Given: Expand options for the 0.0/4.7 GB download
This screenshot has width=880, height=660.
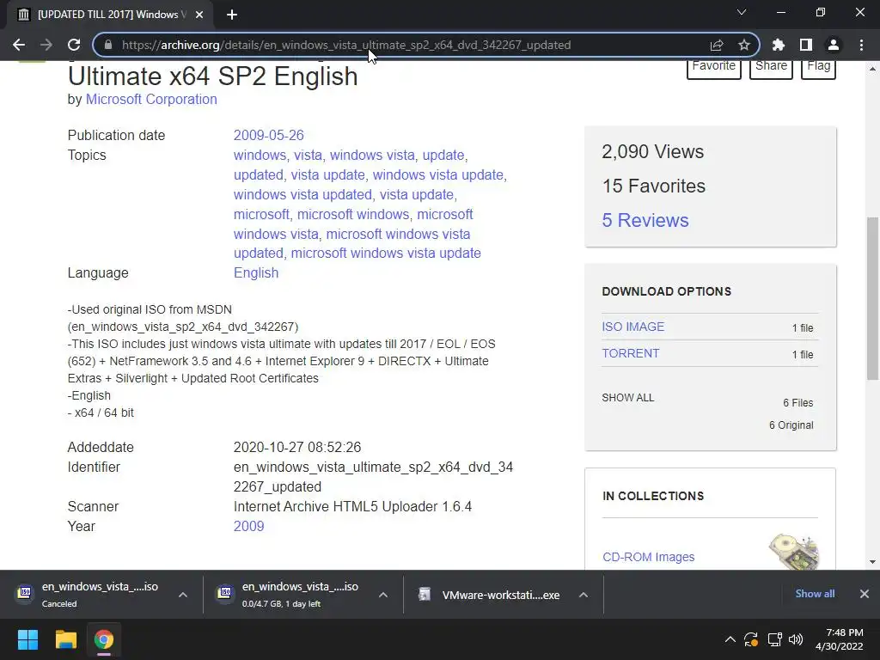Looking at the screenshot, I should pyautogui.click(x=383, y=595).
